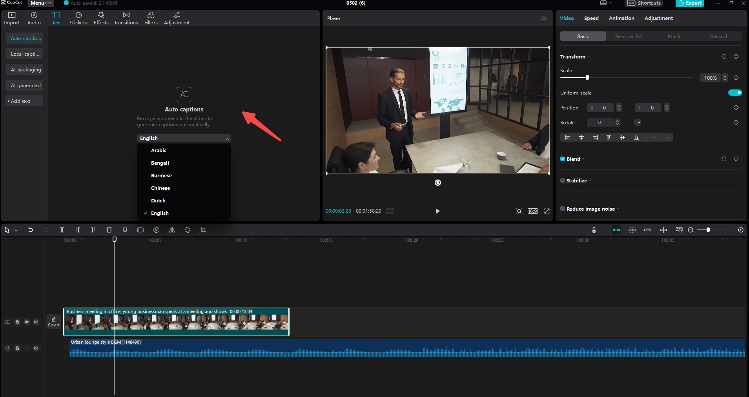The height and width of the screenshot is (397, 749).
Task: Switch to the Speed tab
Action: click(x=590, y=18)
